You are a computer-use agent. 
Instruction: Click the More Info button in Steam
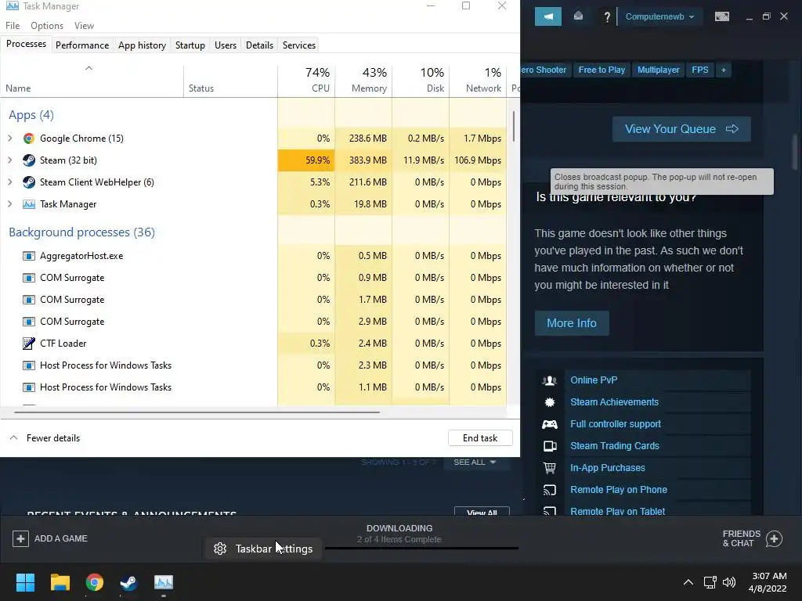coord(572,323)
